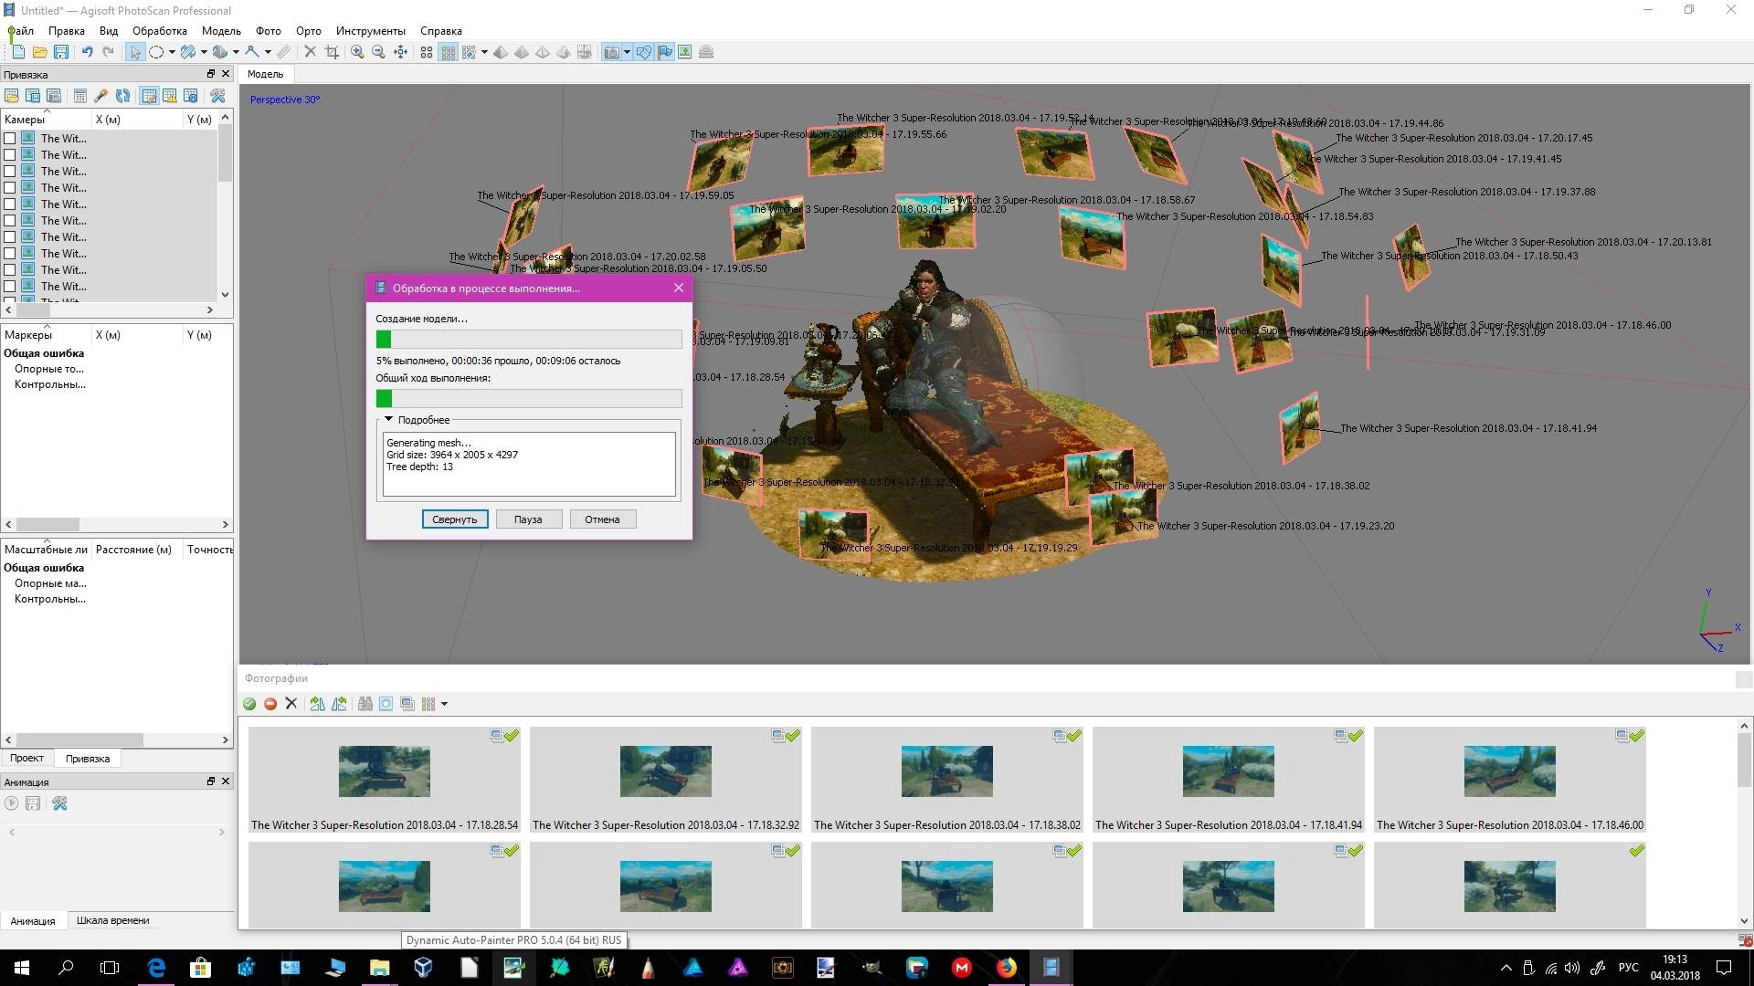Open Firefox from the taskbar
The height and width of the screenshot is (986, 1754).
pos(1006,968)
